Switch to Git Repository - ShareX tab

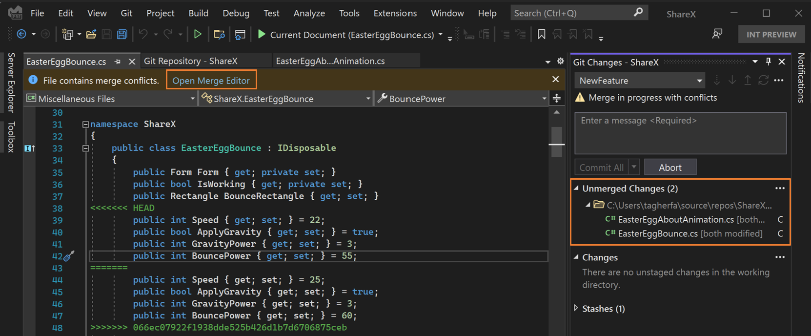[191, 61]
